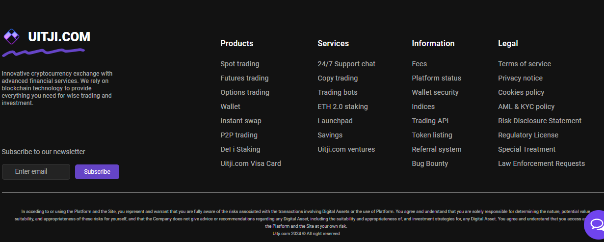Open 24/7 Support chat link
Image resolution: width=604 pixels, height=242 pixels.
pos(346,64)
